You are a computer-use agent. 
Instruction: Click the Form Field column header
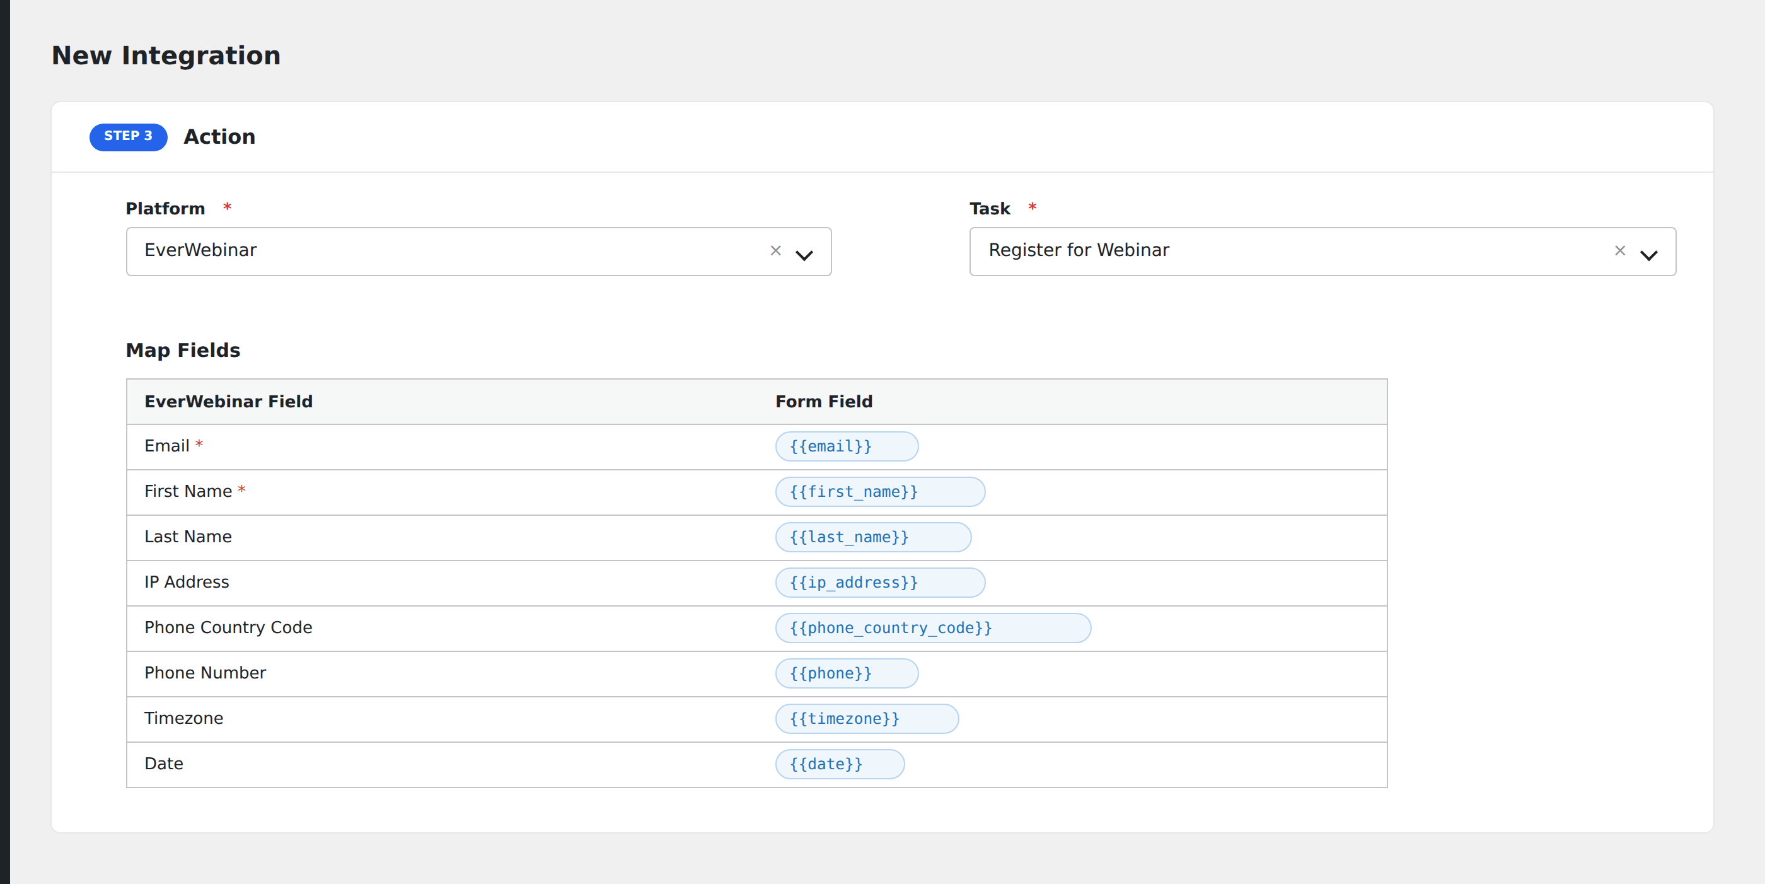click(824, 402)
